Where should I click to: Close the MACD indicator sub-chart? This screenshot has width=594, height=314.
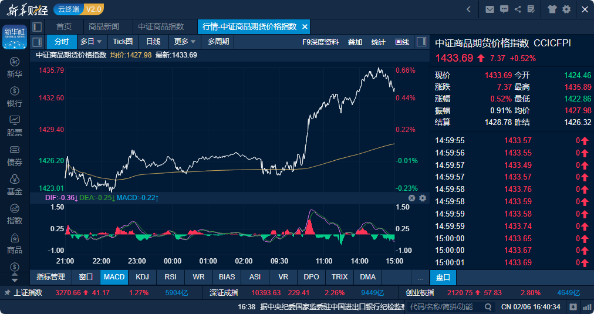click(412, 198)
